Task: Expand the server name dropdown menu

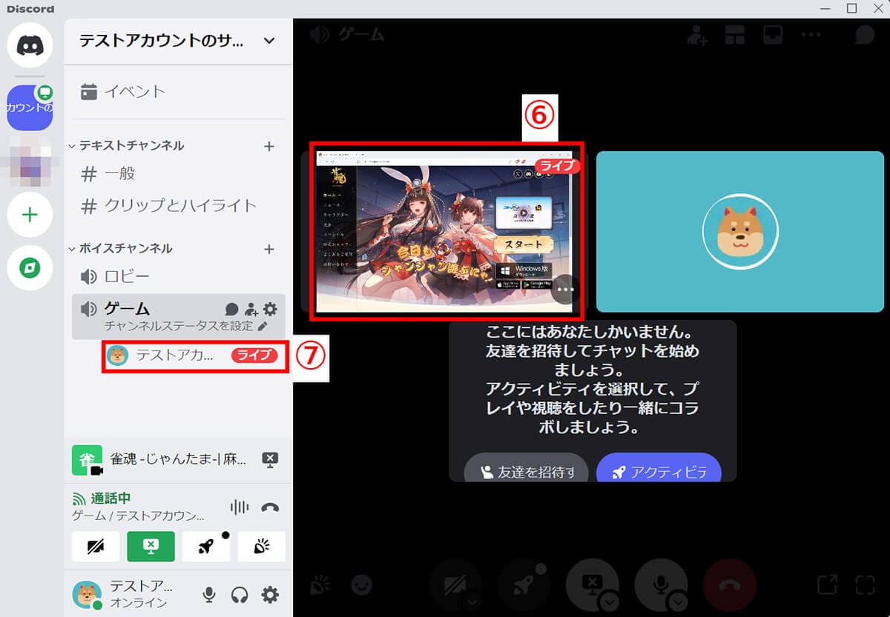Action: click(x=269, y=41)
